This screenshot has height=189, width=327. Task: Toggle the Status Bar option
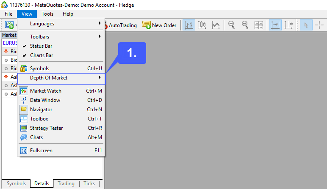61,46
